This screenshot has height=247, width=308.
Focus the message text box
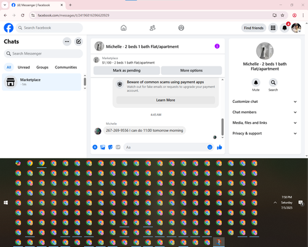point(168,147)
